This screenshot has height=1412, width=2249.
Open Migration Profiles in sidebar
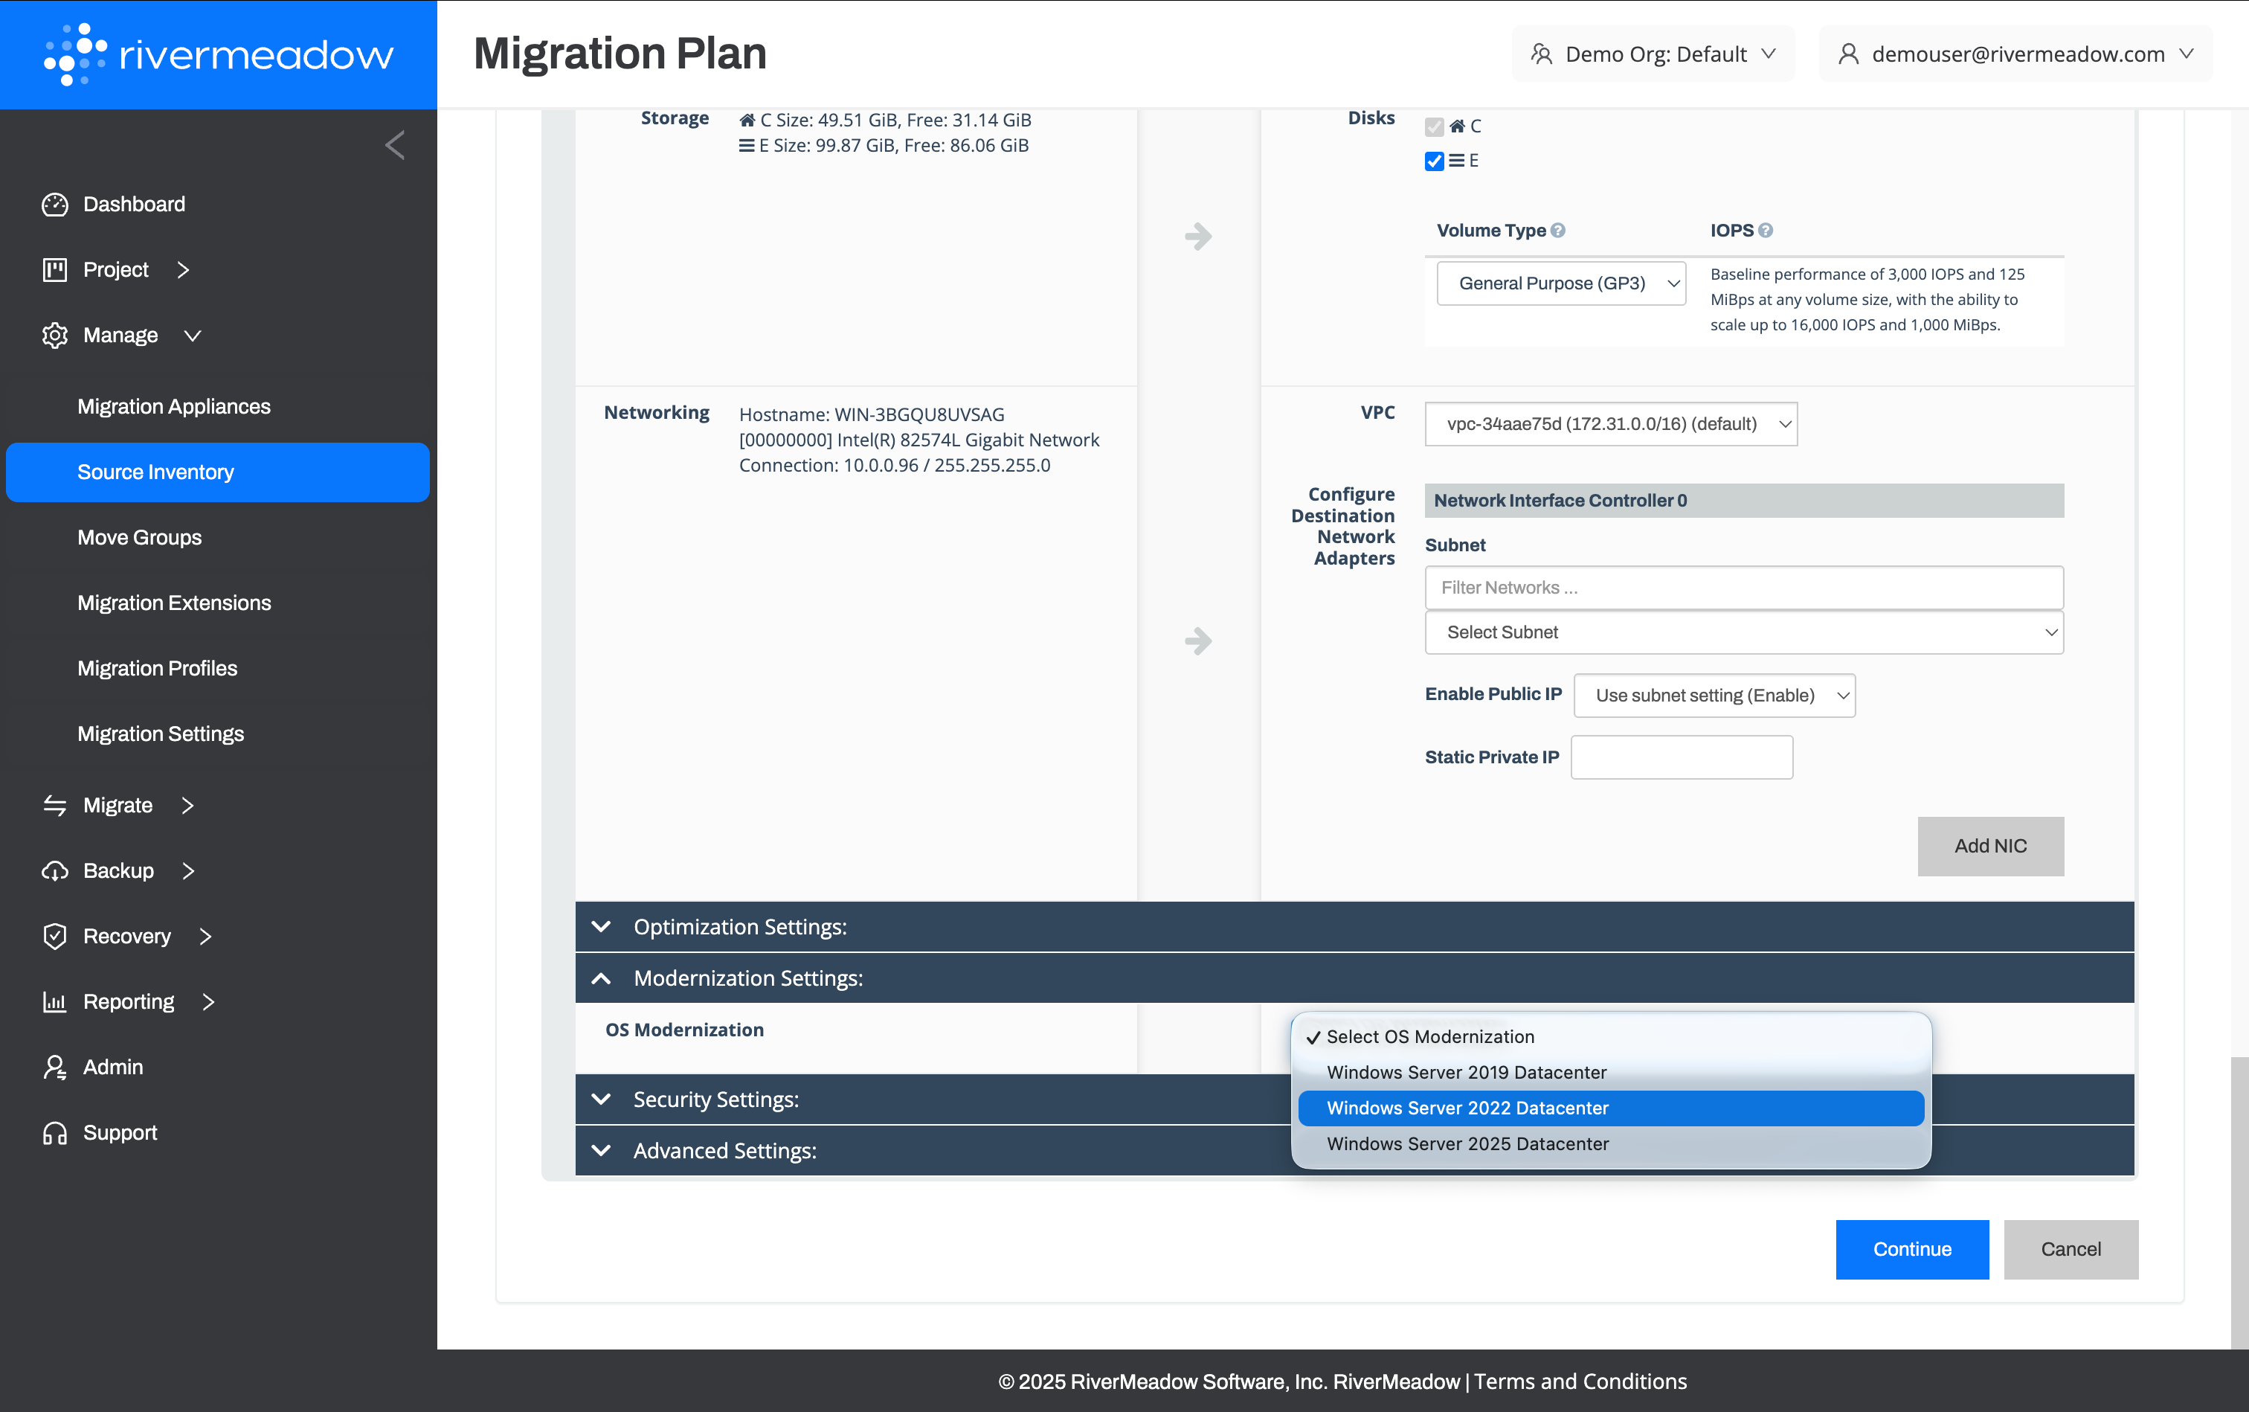tap(157, 669)
